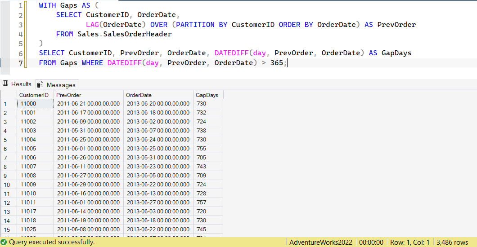
Task: Click OrderDate value 2013-06-18 00:00:00.000 for customer 11001
Action: (158, 113)
